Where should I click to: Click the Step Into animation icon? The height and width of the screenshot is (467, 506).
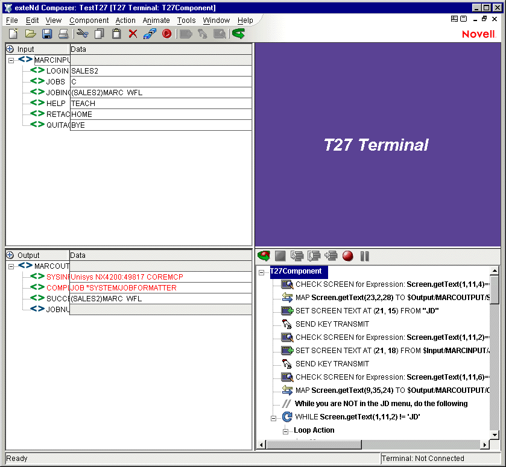[x=297, y=256]
